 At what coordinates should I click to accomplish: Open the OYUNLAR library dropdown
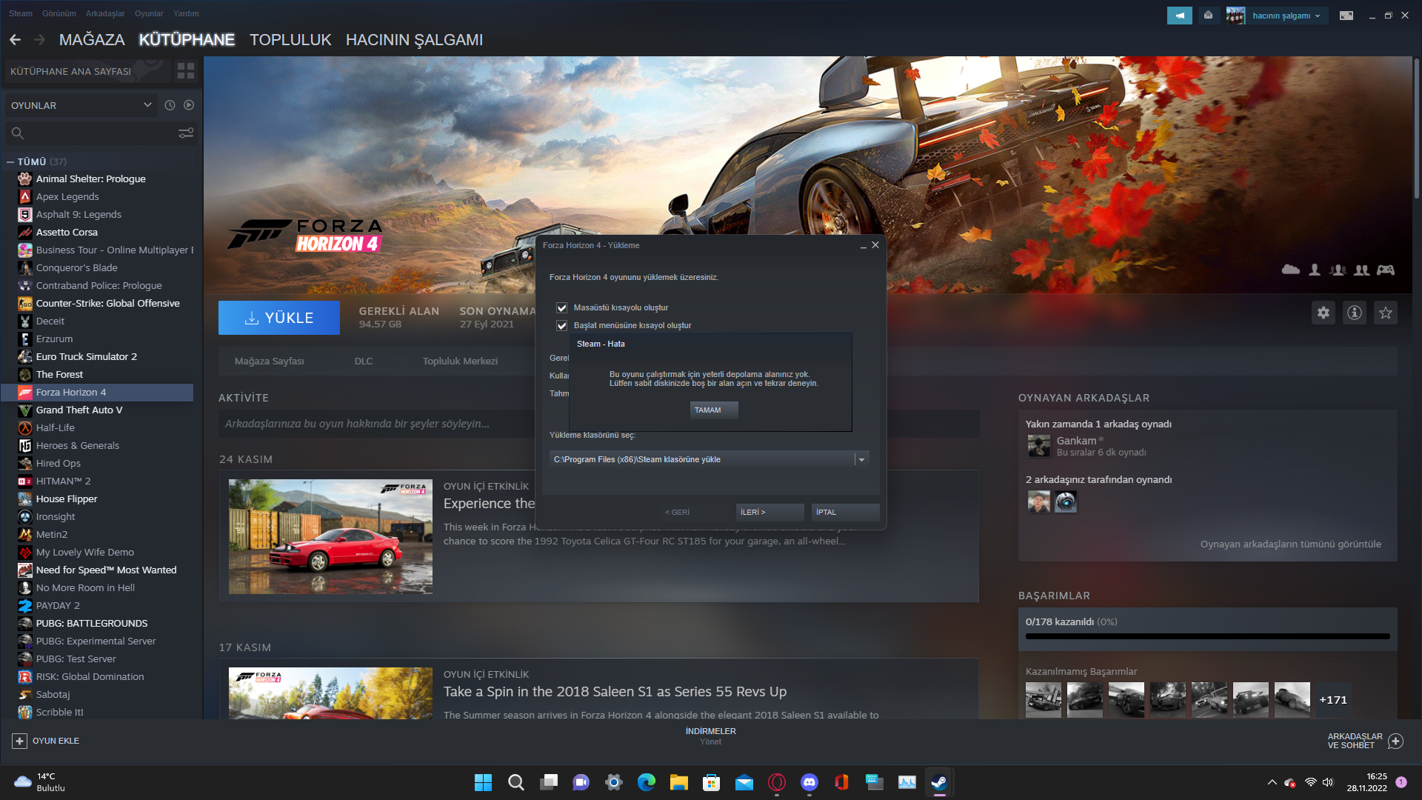tap(80, 105)
